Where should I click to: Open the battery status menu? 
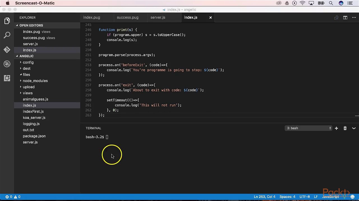coord(321,3)
